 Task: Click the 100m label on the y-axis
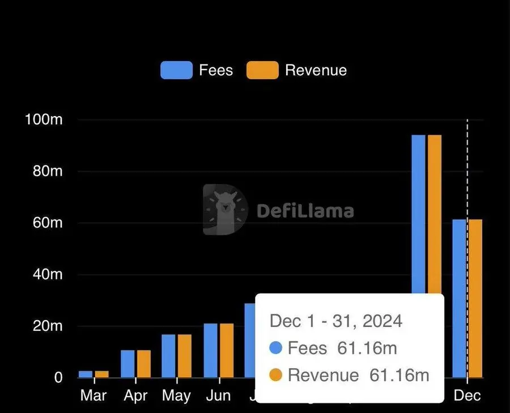(43, 120)
